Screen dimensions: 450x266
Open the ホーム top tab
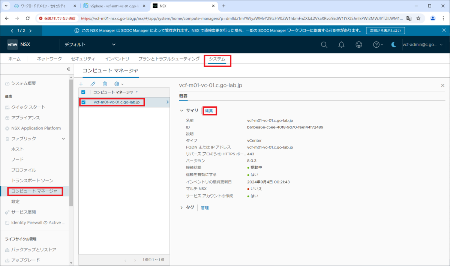[x=14, y=59]
